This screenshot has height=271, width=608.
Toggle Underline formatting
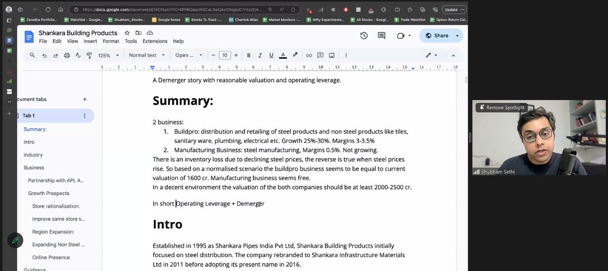pos(272,55)
